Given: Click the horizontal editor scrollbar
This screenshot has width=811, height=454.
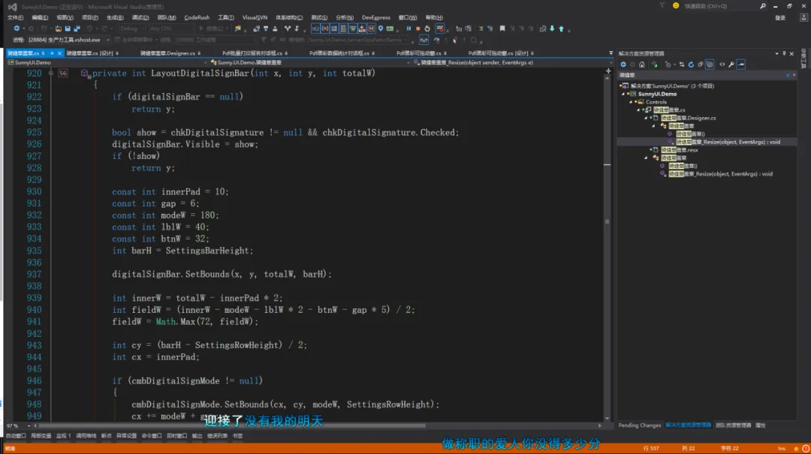Looking at the screenshot, I should coord(232,425).
